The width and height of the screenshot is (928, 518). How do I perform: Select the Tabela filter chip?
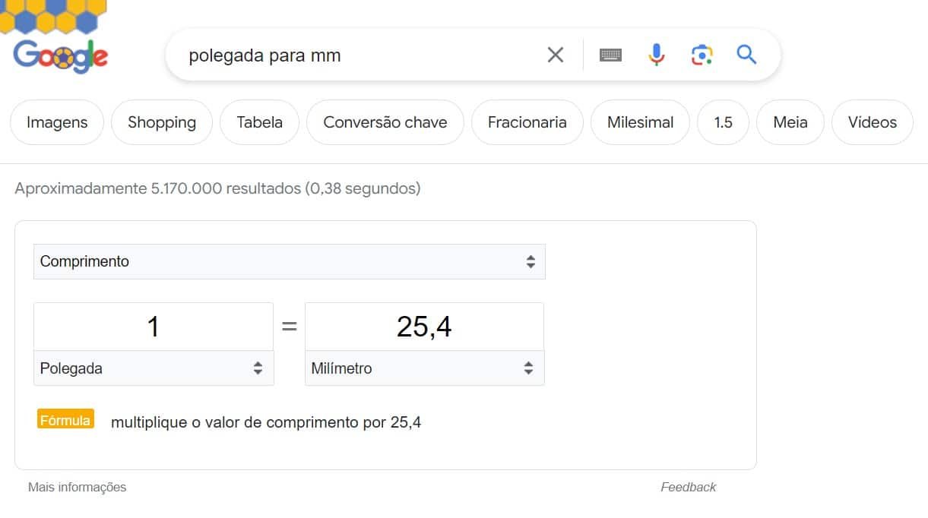click(259, 122)
